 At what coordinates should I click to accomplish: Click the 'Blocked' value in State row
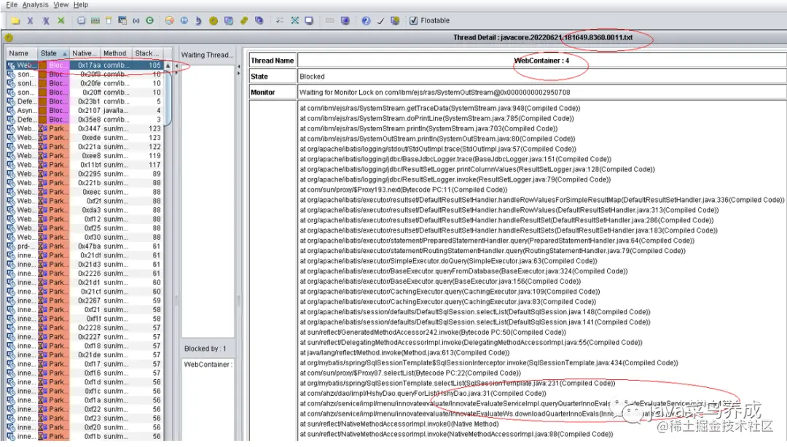coord(312,77)
